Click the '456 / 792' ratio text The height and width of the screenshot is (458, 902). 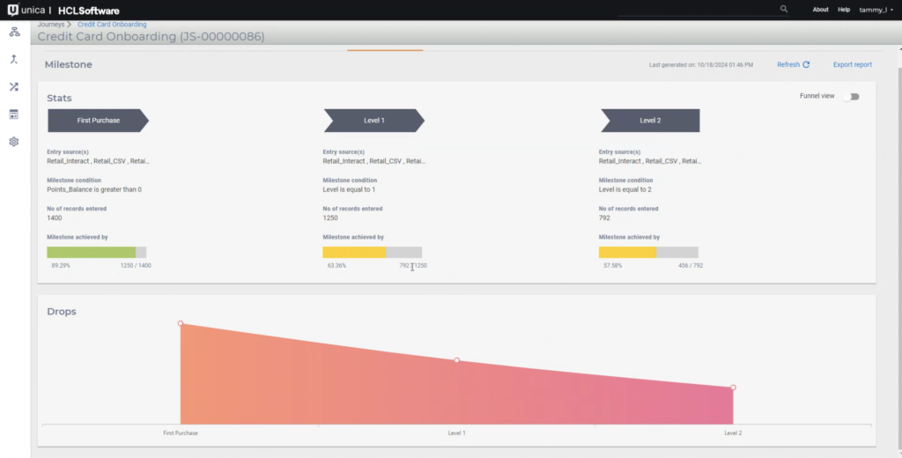pos(691,266)
